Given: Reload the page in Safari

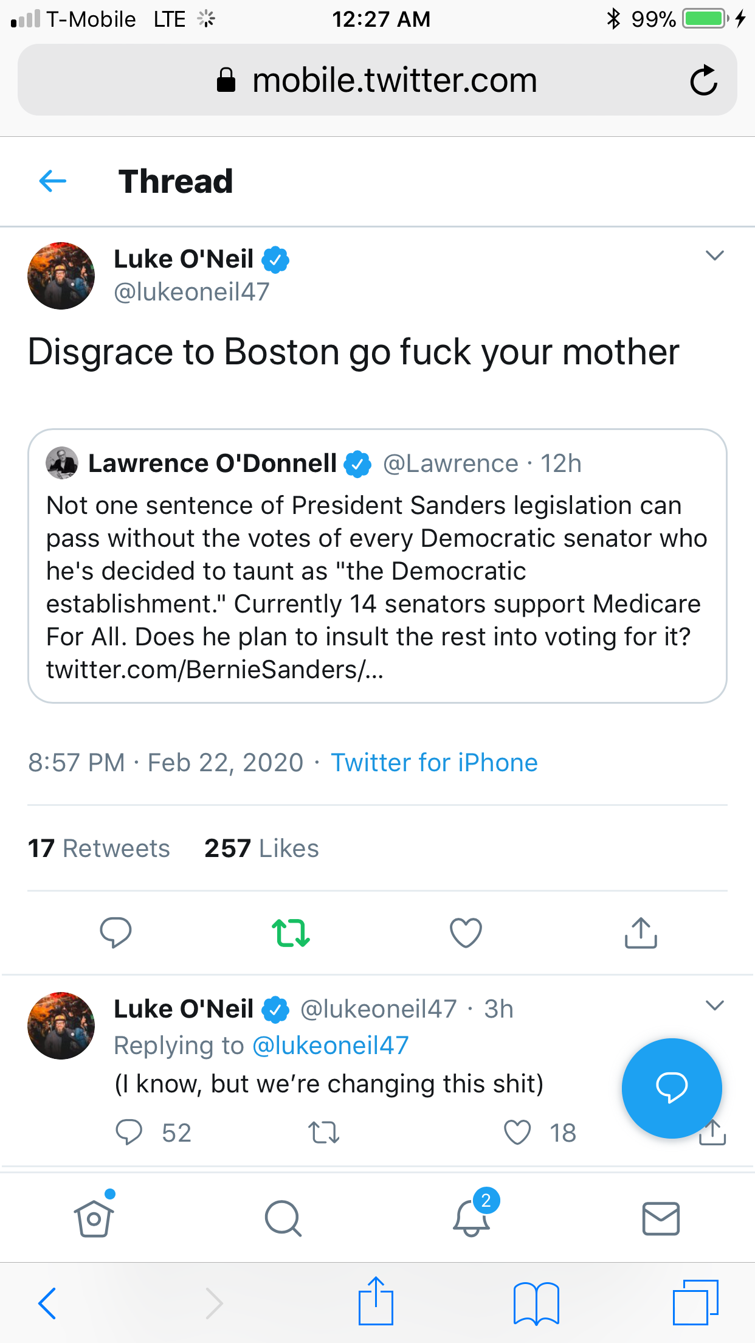Looking at the screenshot, I should (703, 80).
